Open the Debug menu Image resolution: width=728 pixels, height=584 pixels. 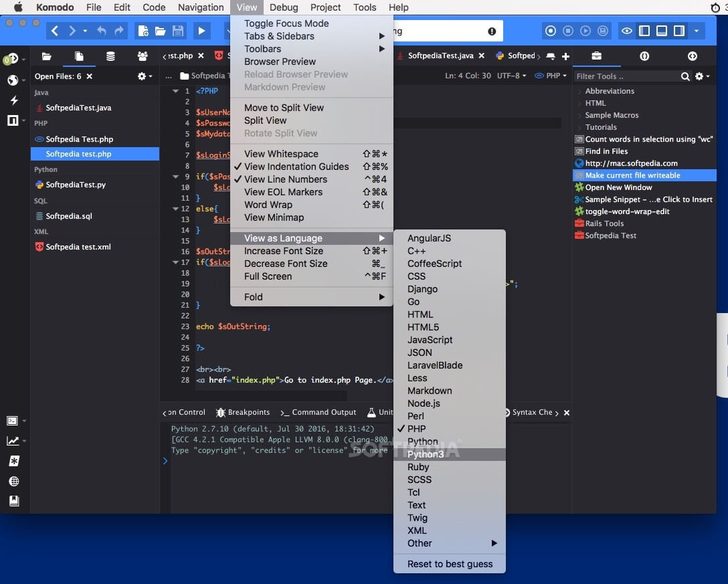coord(284,7)
